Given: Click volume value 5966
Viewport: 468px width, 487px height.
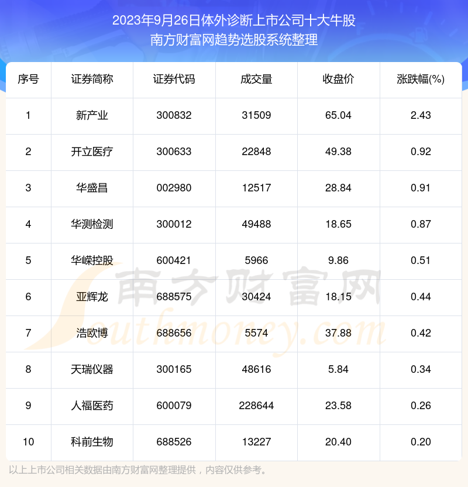Looking at the screenshot, I should pyautogui.click(x=256, y=260).
